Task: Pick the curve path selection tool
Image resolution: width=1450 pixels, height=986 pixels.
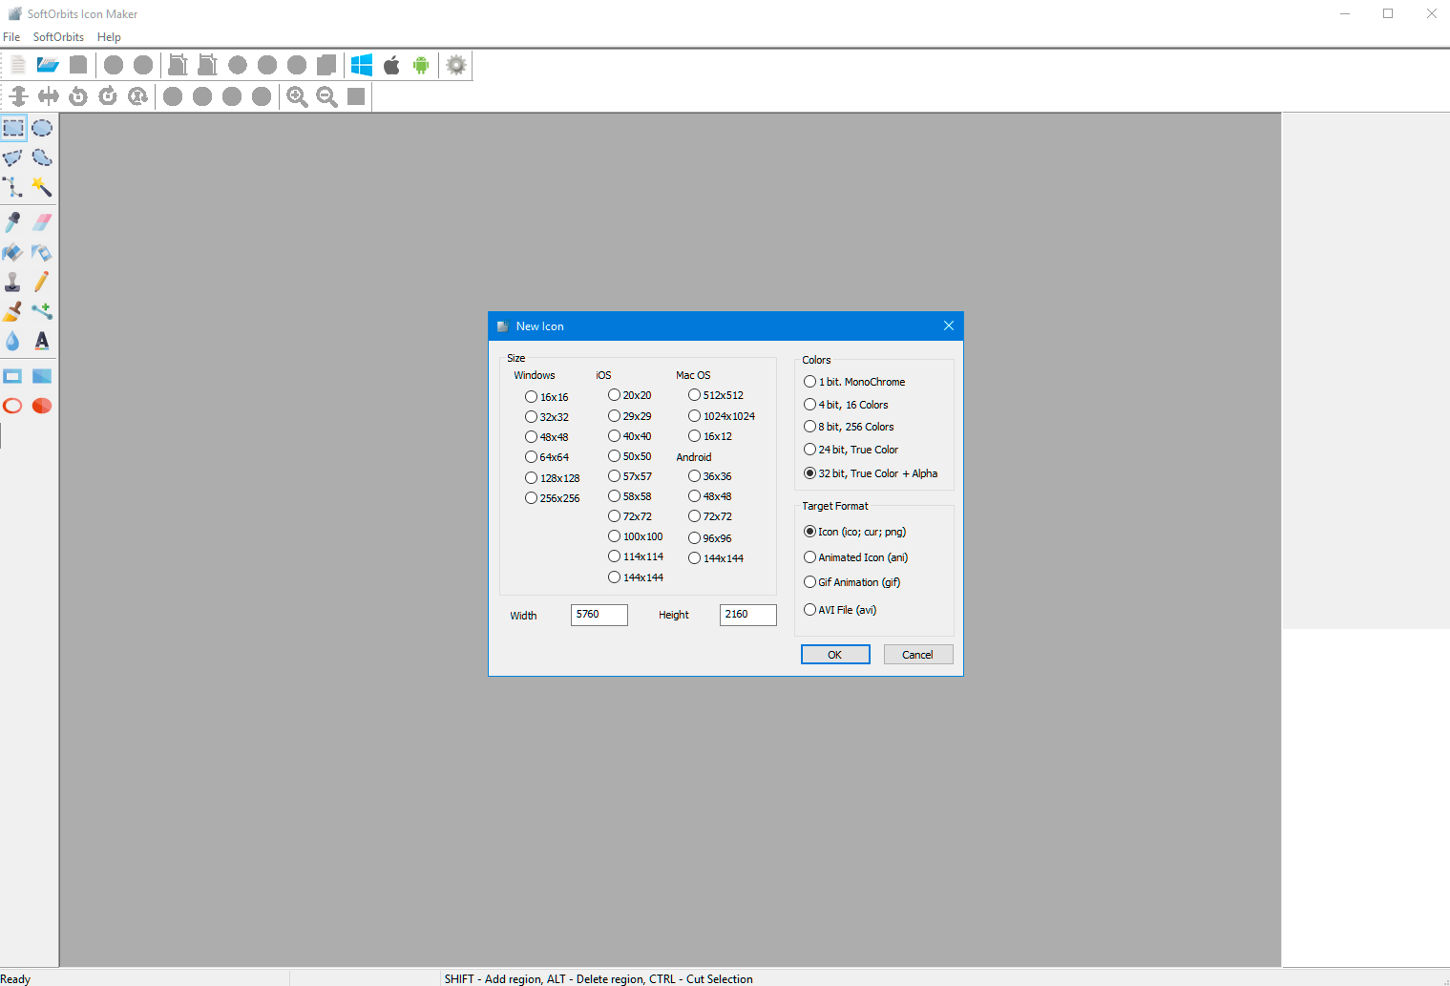Action: pyautogui.click(x=13, y=187)
